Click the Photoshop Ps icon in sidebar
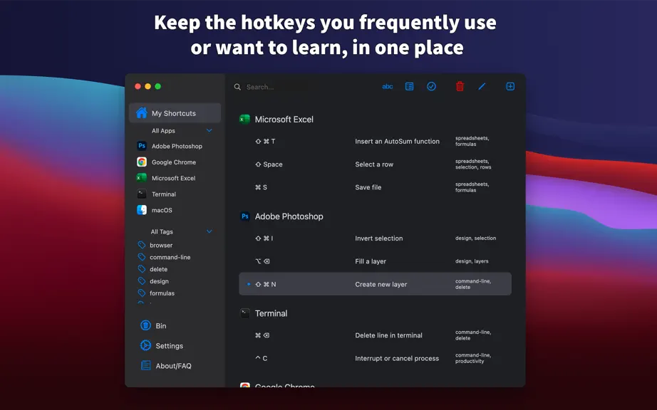This screenshot has width=657, height=410. click(x=142, y=146)
